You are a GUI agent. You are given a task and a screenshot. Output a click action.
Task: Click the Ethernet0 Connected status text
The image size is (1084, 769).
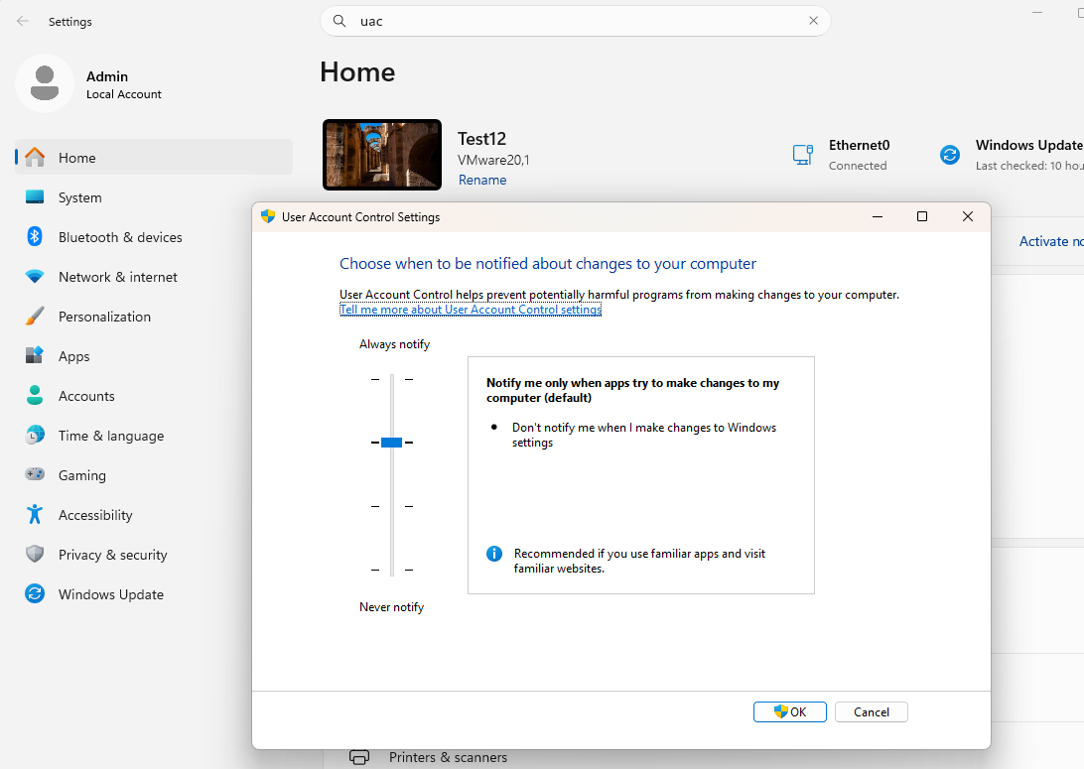858,166
